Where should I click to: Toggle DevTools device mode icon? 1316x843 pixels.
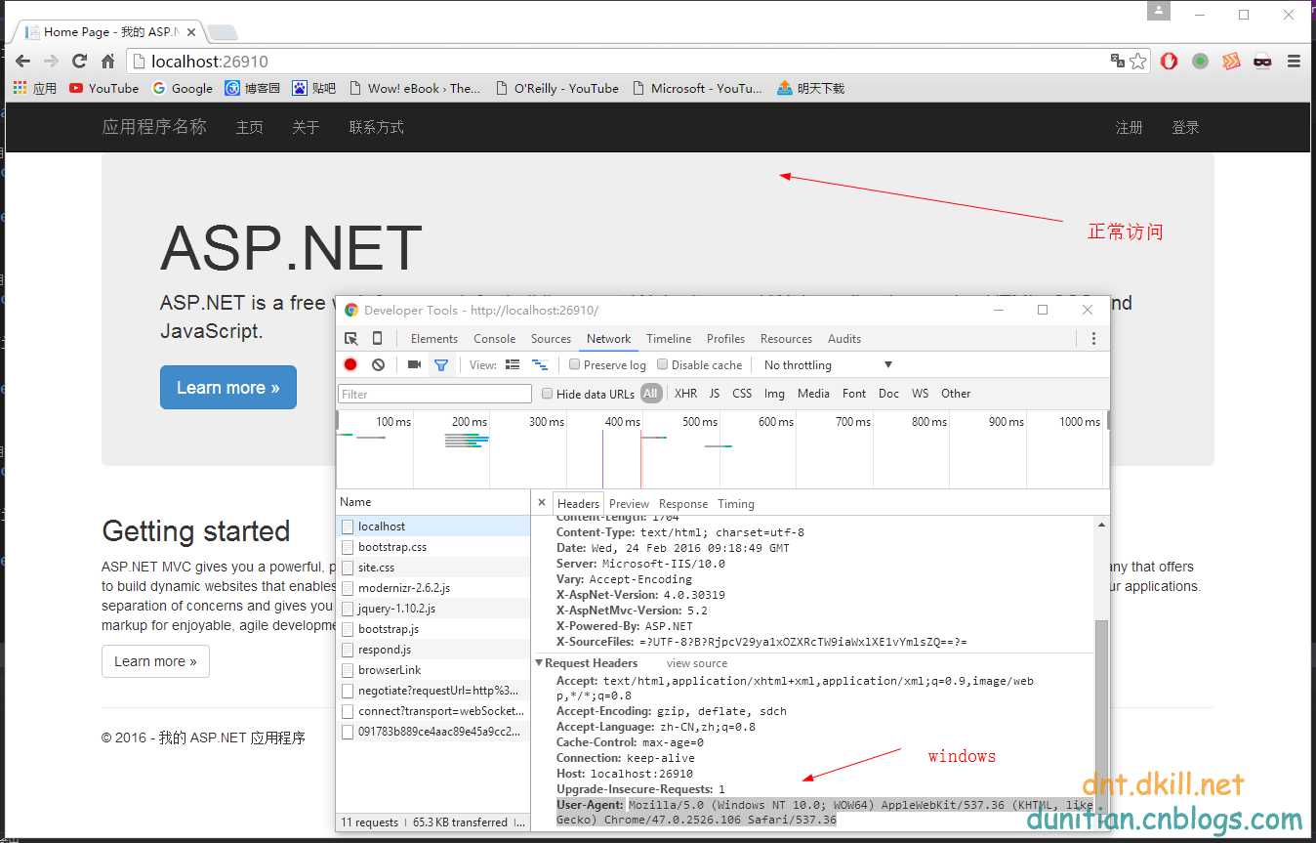pyautogui.click(x=378, y=338)
